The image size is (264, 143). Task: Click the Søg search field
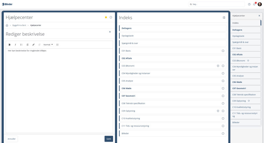217,4
